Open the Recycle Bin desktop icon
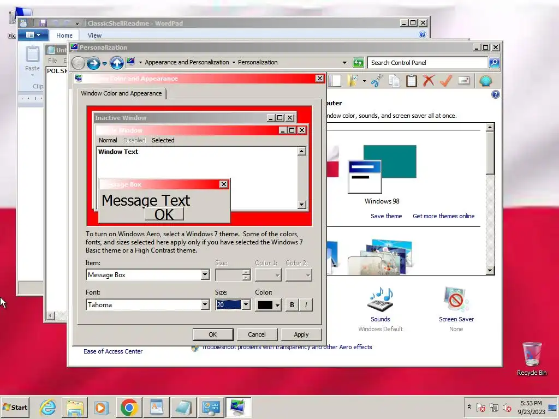 532,354
